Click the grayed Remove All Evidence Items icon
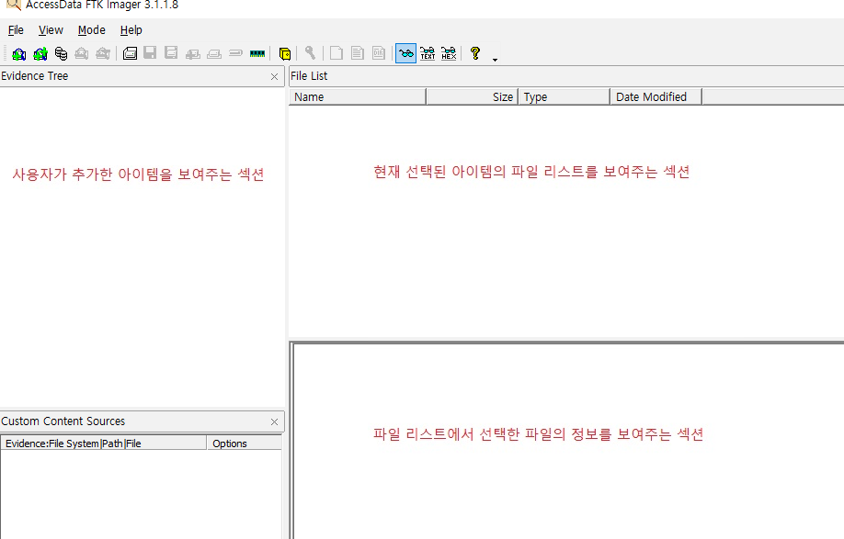Screen dimensions: 844x539 coord(103,54)
